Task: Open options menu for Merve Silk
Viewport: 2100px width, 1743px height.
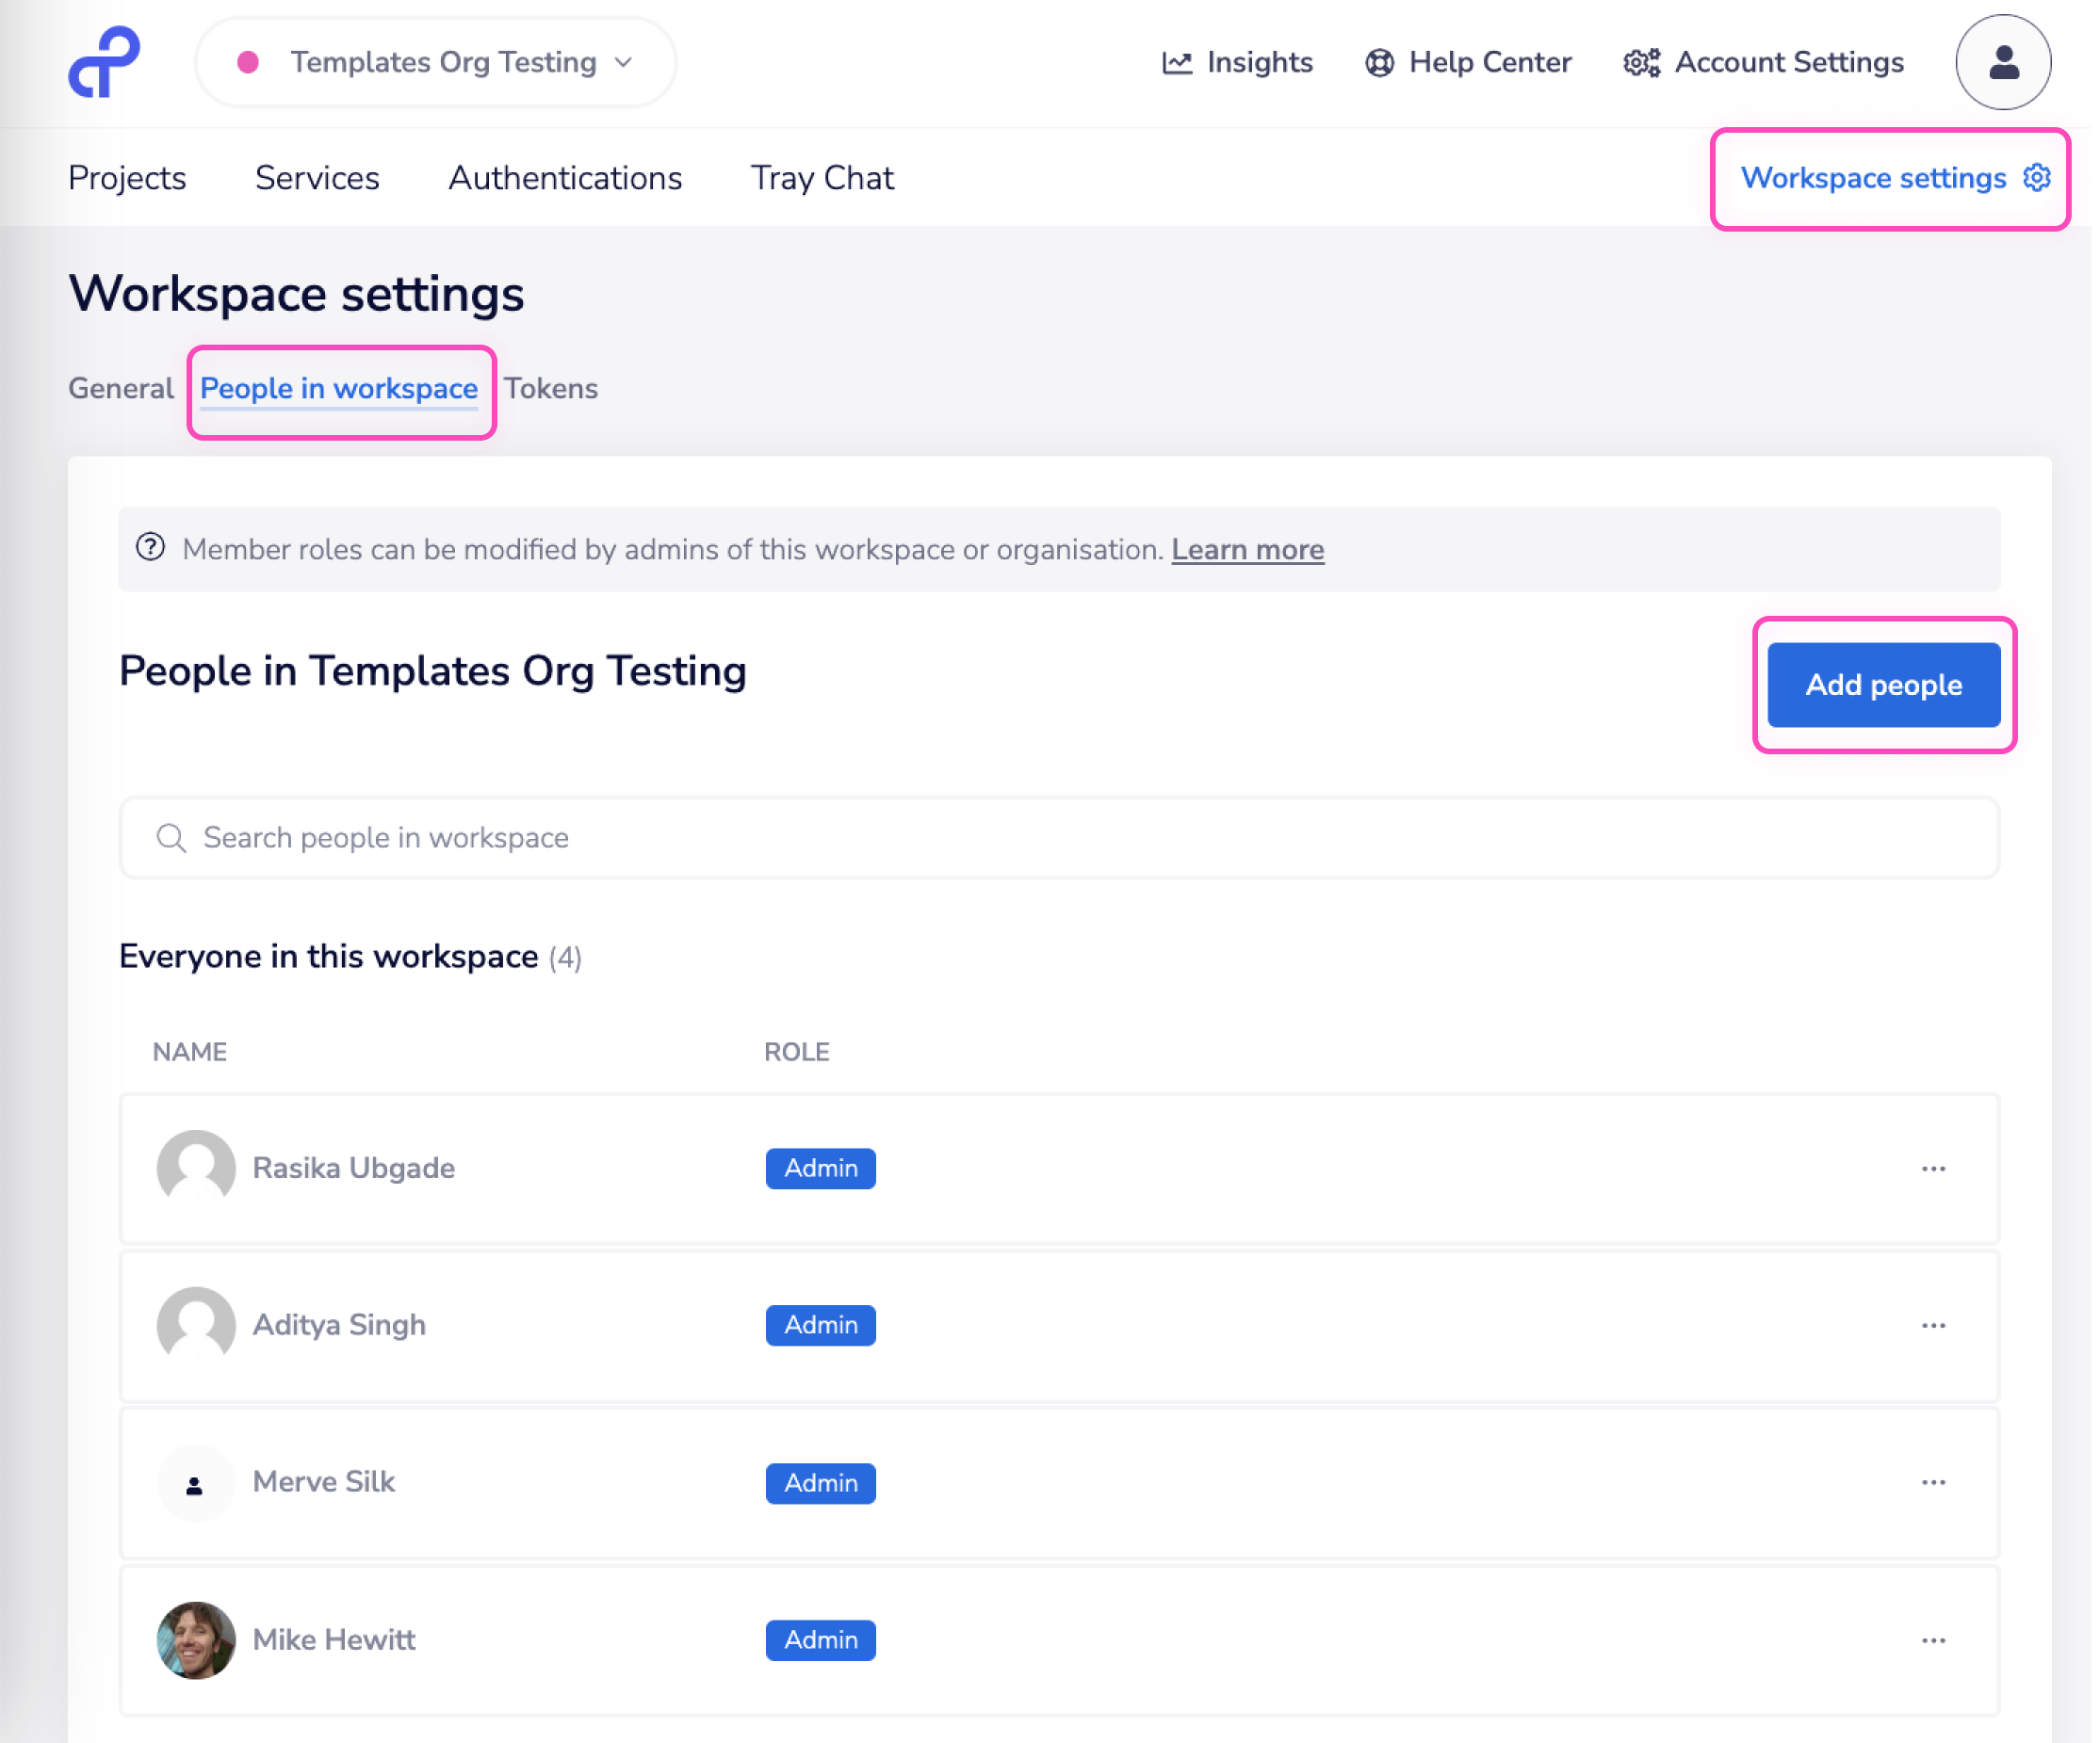Action: click(x=1933, y=1482)
